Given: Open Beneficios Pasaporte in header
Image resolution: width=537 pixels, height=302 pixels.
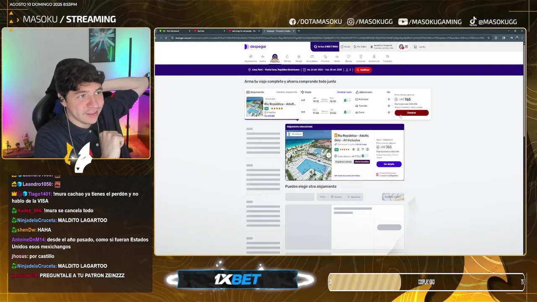Looking at the screenshot, I should tap(383, 47).
